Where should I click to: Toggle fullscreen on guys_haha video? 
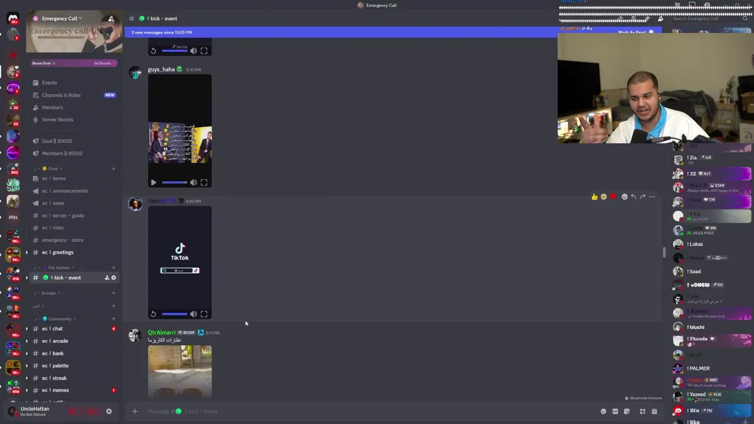204,183
